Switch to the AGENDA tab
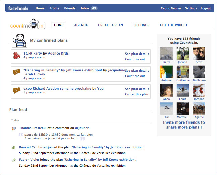 (x=81, y=25)
